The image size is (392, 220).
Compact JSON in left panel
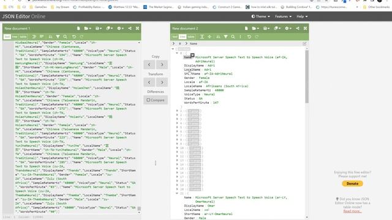tap(42, 37)
